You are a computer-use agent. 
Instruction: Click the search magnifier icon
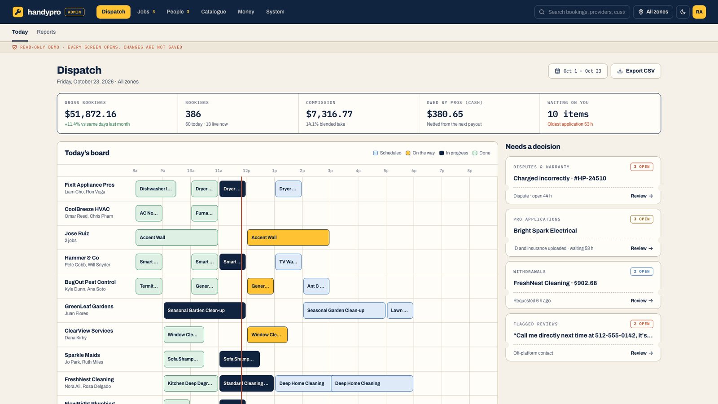542,12
